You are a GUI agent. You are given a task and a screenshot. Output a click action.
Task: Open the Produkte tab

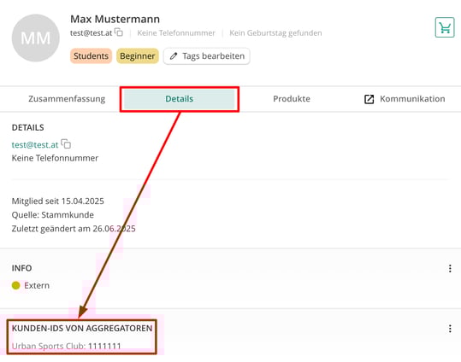[x=292, y=99]
